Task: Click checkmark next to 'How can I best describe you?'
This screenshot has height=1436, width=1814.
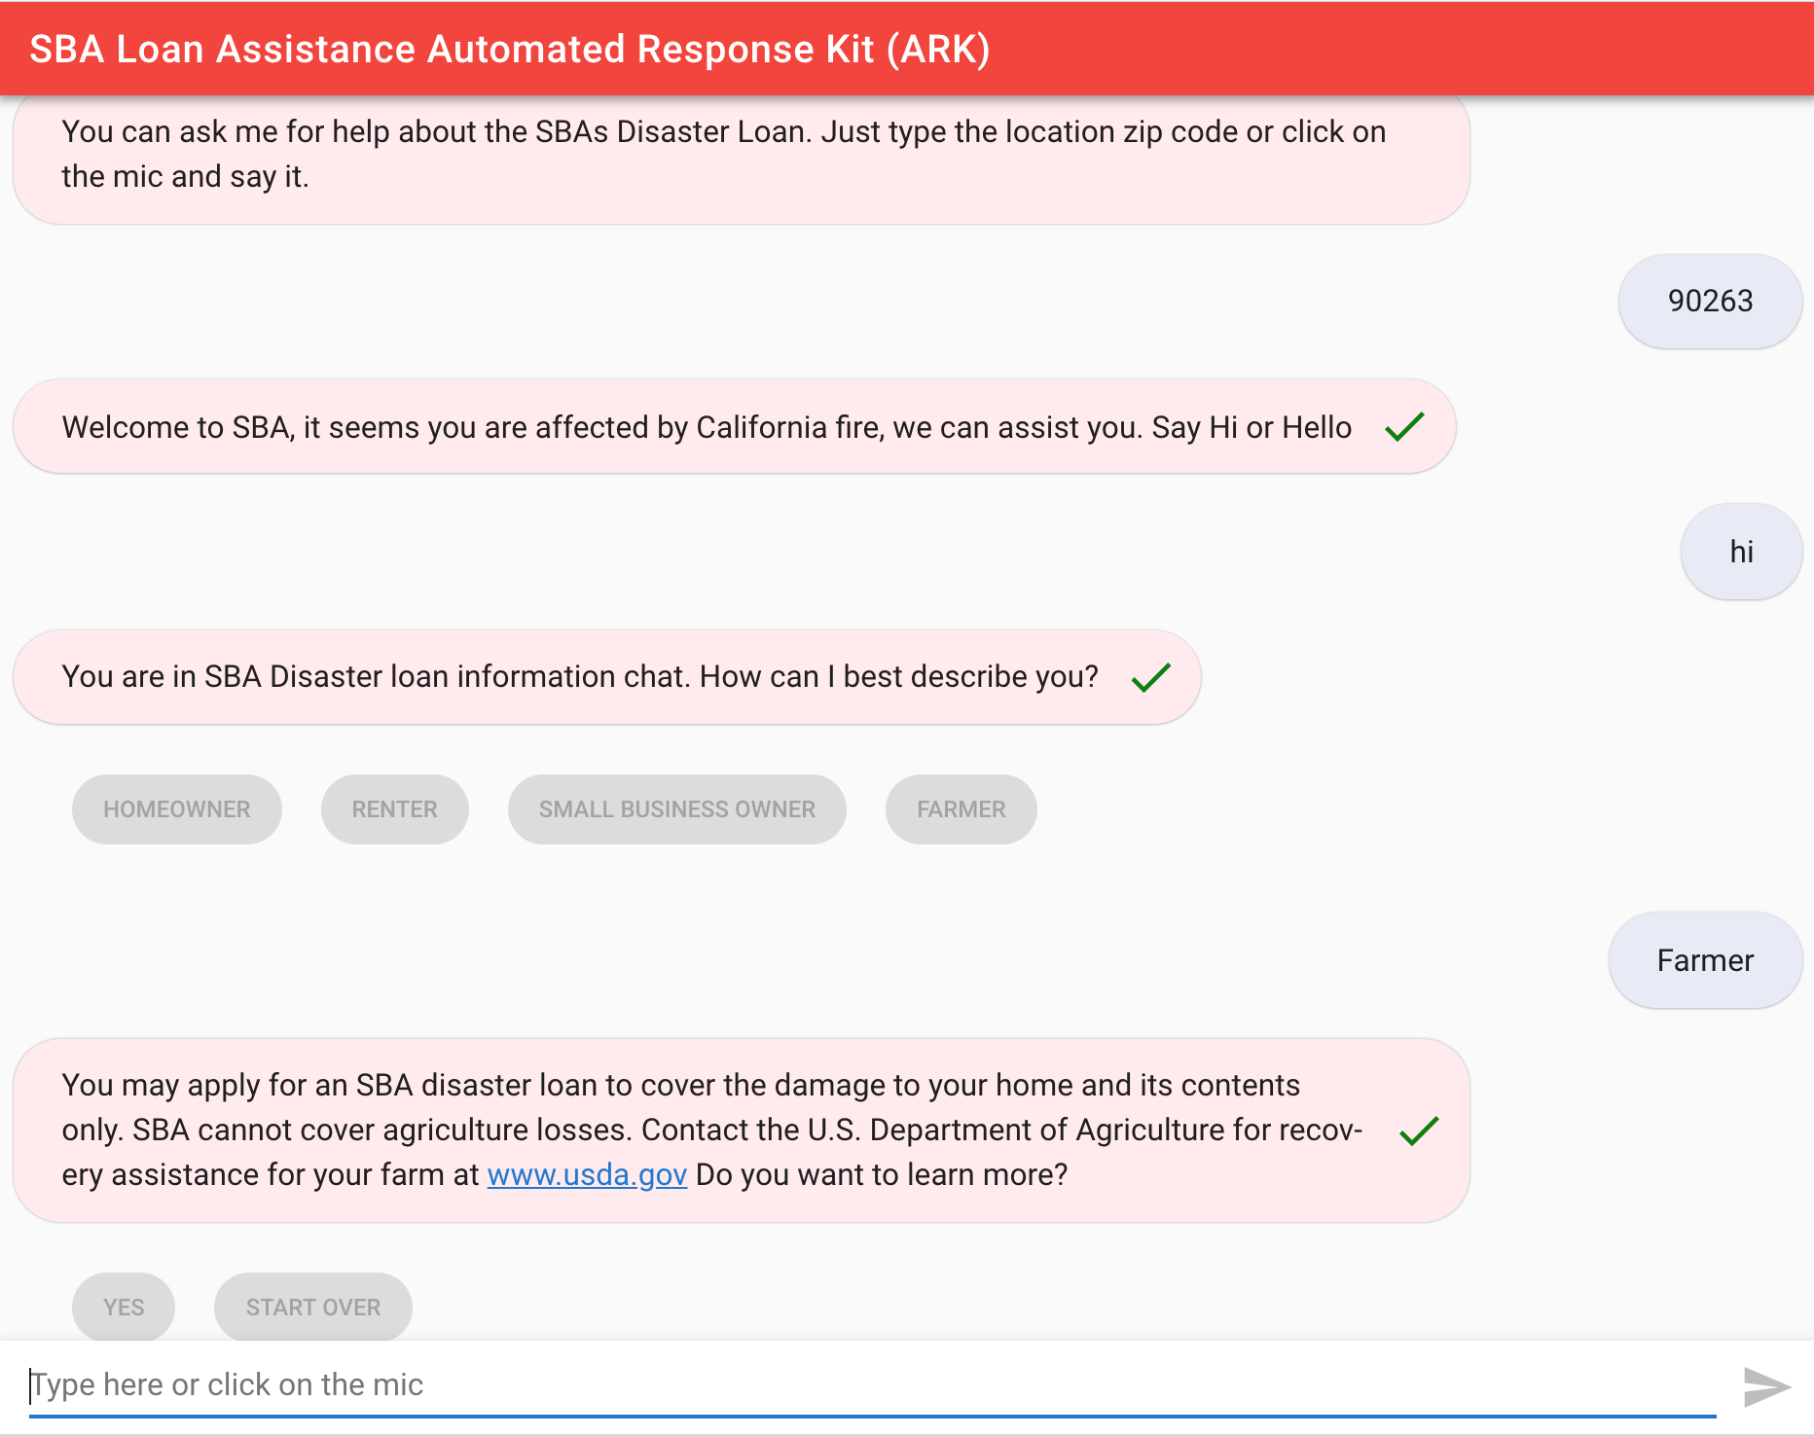Action: [1151, 677]
